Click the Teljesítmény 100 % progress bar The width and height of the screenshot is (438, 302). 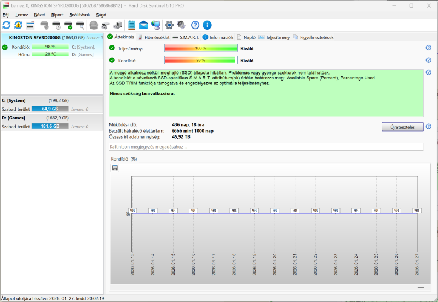click(x=201, y=48)
